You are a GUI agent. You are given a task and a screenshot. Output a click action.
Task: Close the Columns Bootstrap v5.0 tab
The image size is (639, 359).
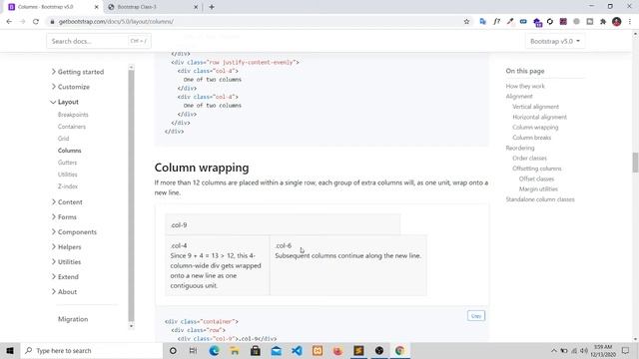point(97,7)
